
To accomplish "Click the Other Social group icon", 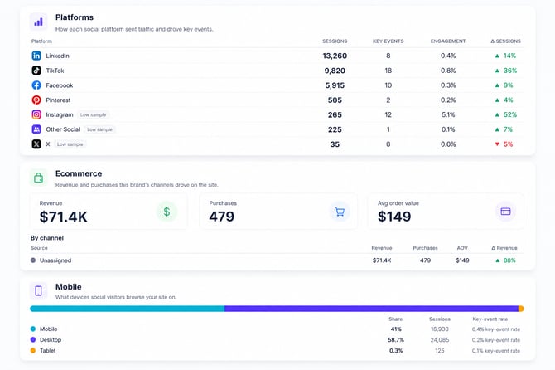I will 36,129.
